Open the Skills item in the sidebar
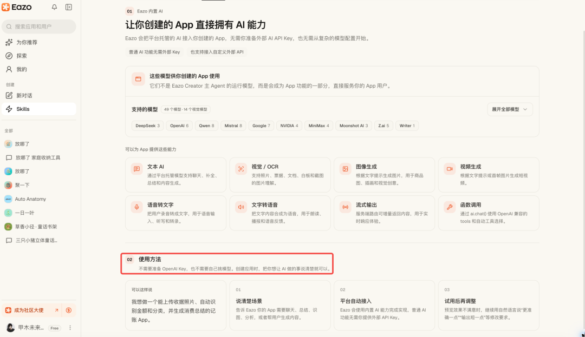This screenshot has width=585, height=337. tap(39, 109)
